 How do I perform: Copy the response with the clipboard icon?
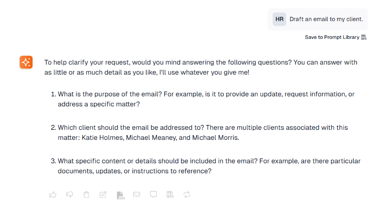pyautogui.click(x=86, y=194)
